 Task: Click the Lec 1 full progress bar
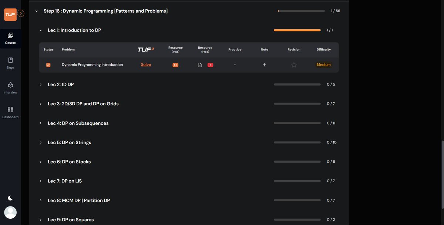[297, 30]
